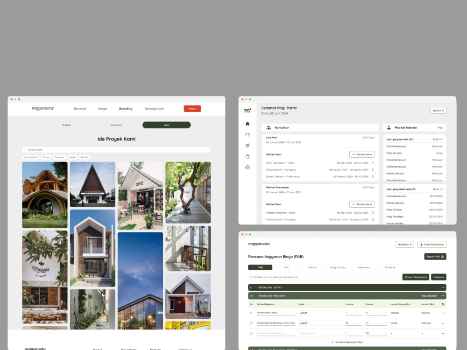This screenshot has width=467, height=350.
Task: Open options for Putra Darmawan Basic client
Action: [373, 163]
